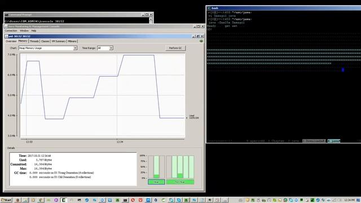Click the Non-Heap label under the pool bars
Screen dimensions: 361x203
(x=180, y=182)
